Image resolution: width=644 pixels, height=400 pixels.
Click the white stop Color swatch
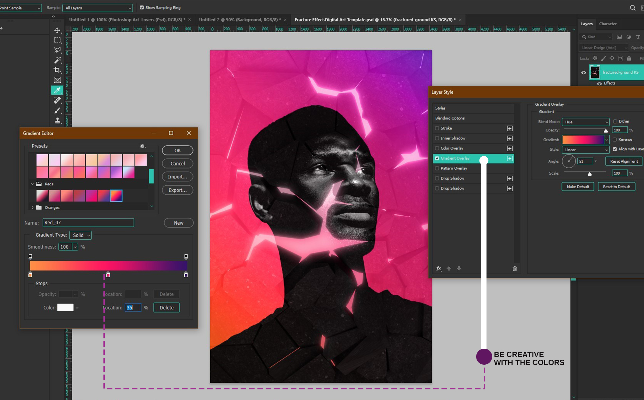coord(65,308)
